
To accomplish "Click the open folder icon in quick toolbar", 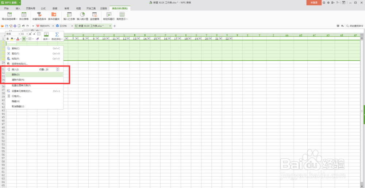I will coord(2,26).
